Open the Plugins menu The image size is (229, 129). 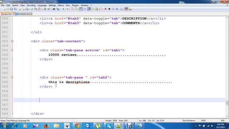coord(75,5)
